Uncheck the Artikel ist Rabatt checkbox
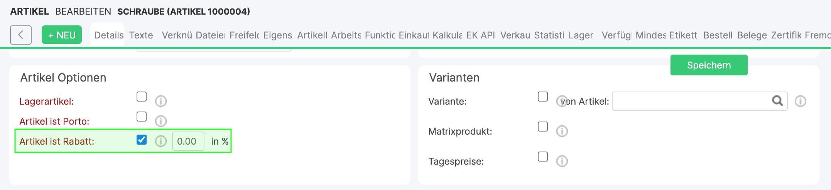The width and height of the screenshot is (831, 190). (142, 140)
